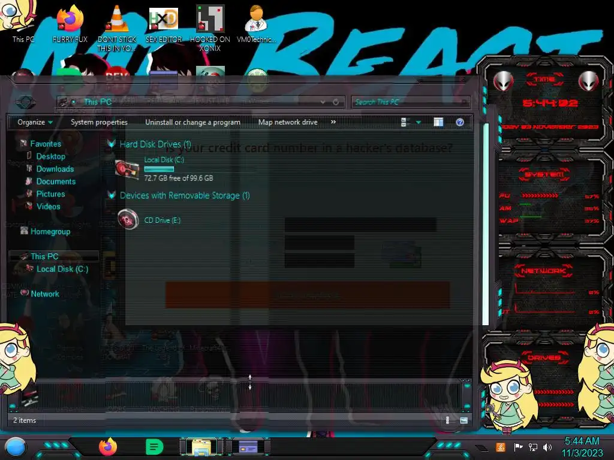This screenshot has width=614, height=460.
Task: Collapse Devices with Removable Storage group
Action: pos(112,195)
